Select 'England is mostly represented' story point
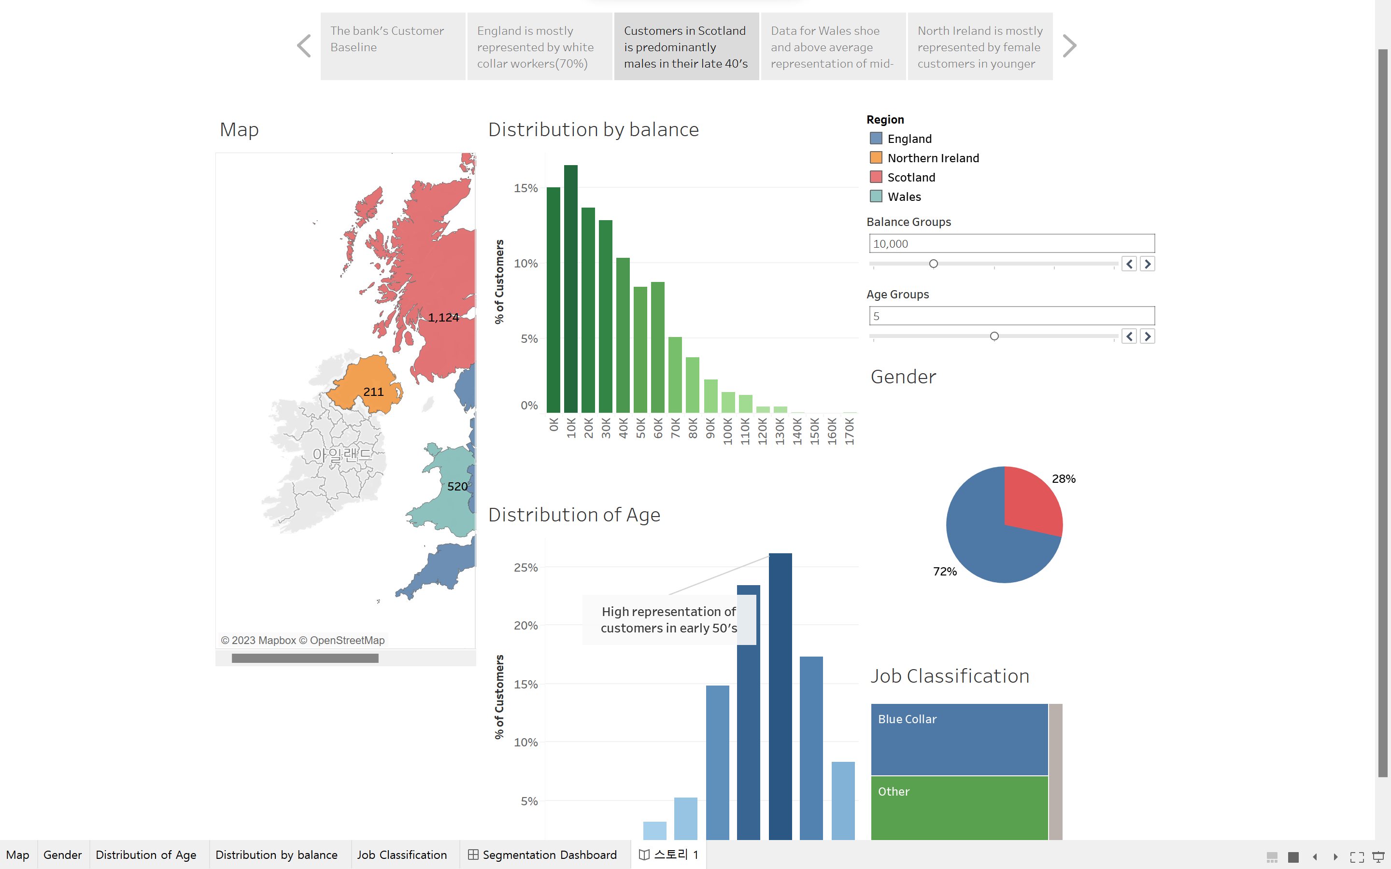This screenshot has width=1391, height=869. point(539,46)
